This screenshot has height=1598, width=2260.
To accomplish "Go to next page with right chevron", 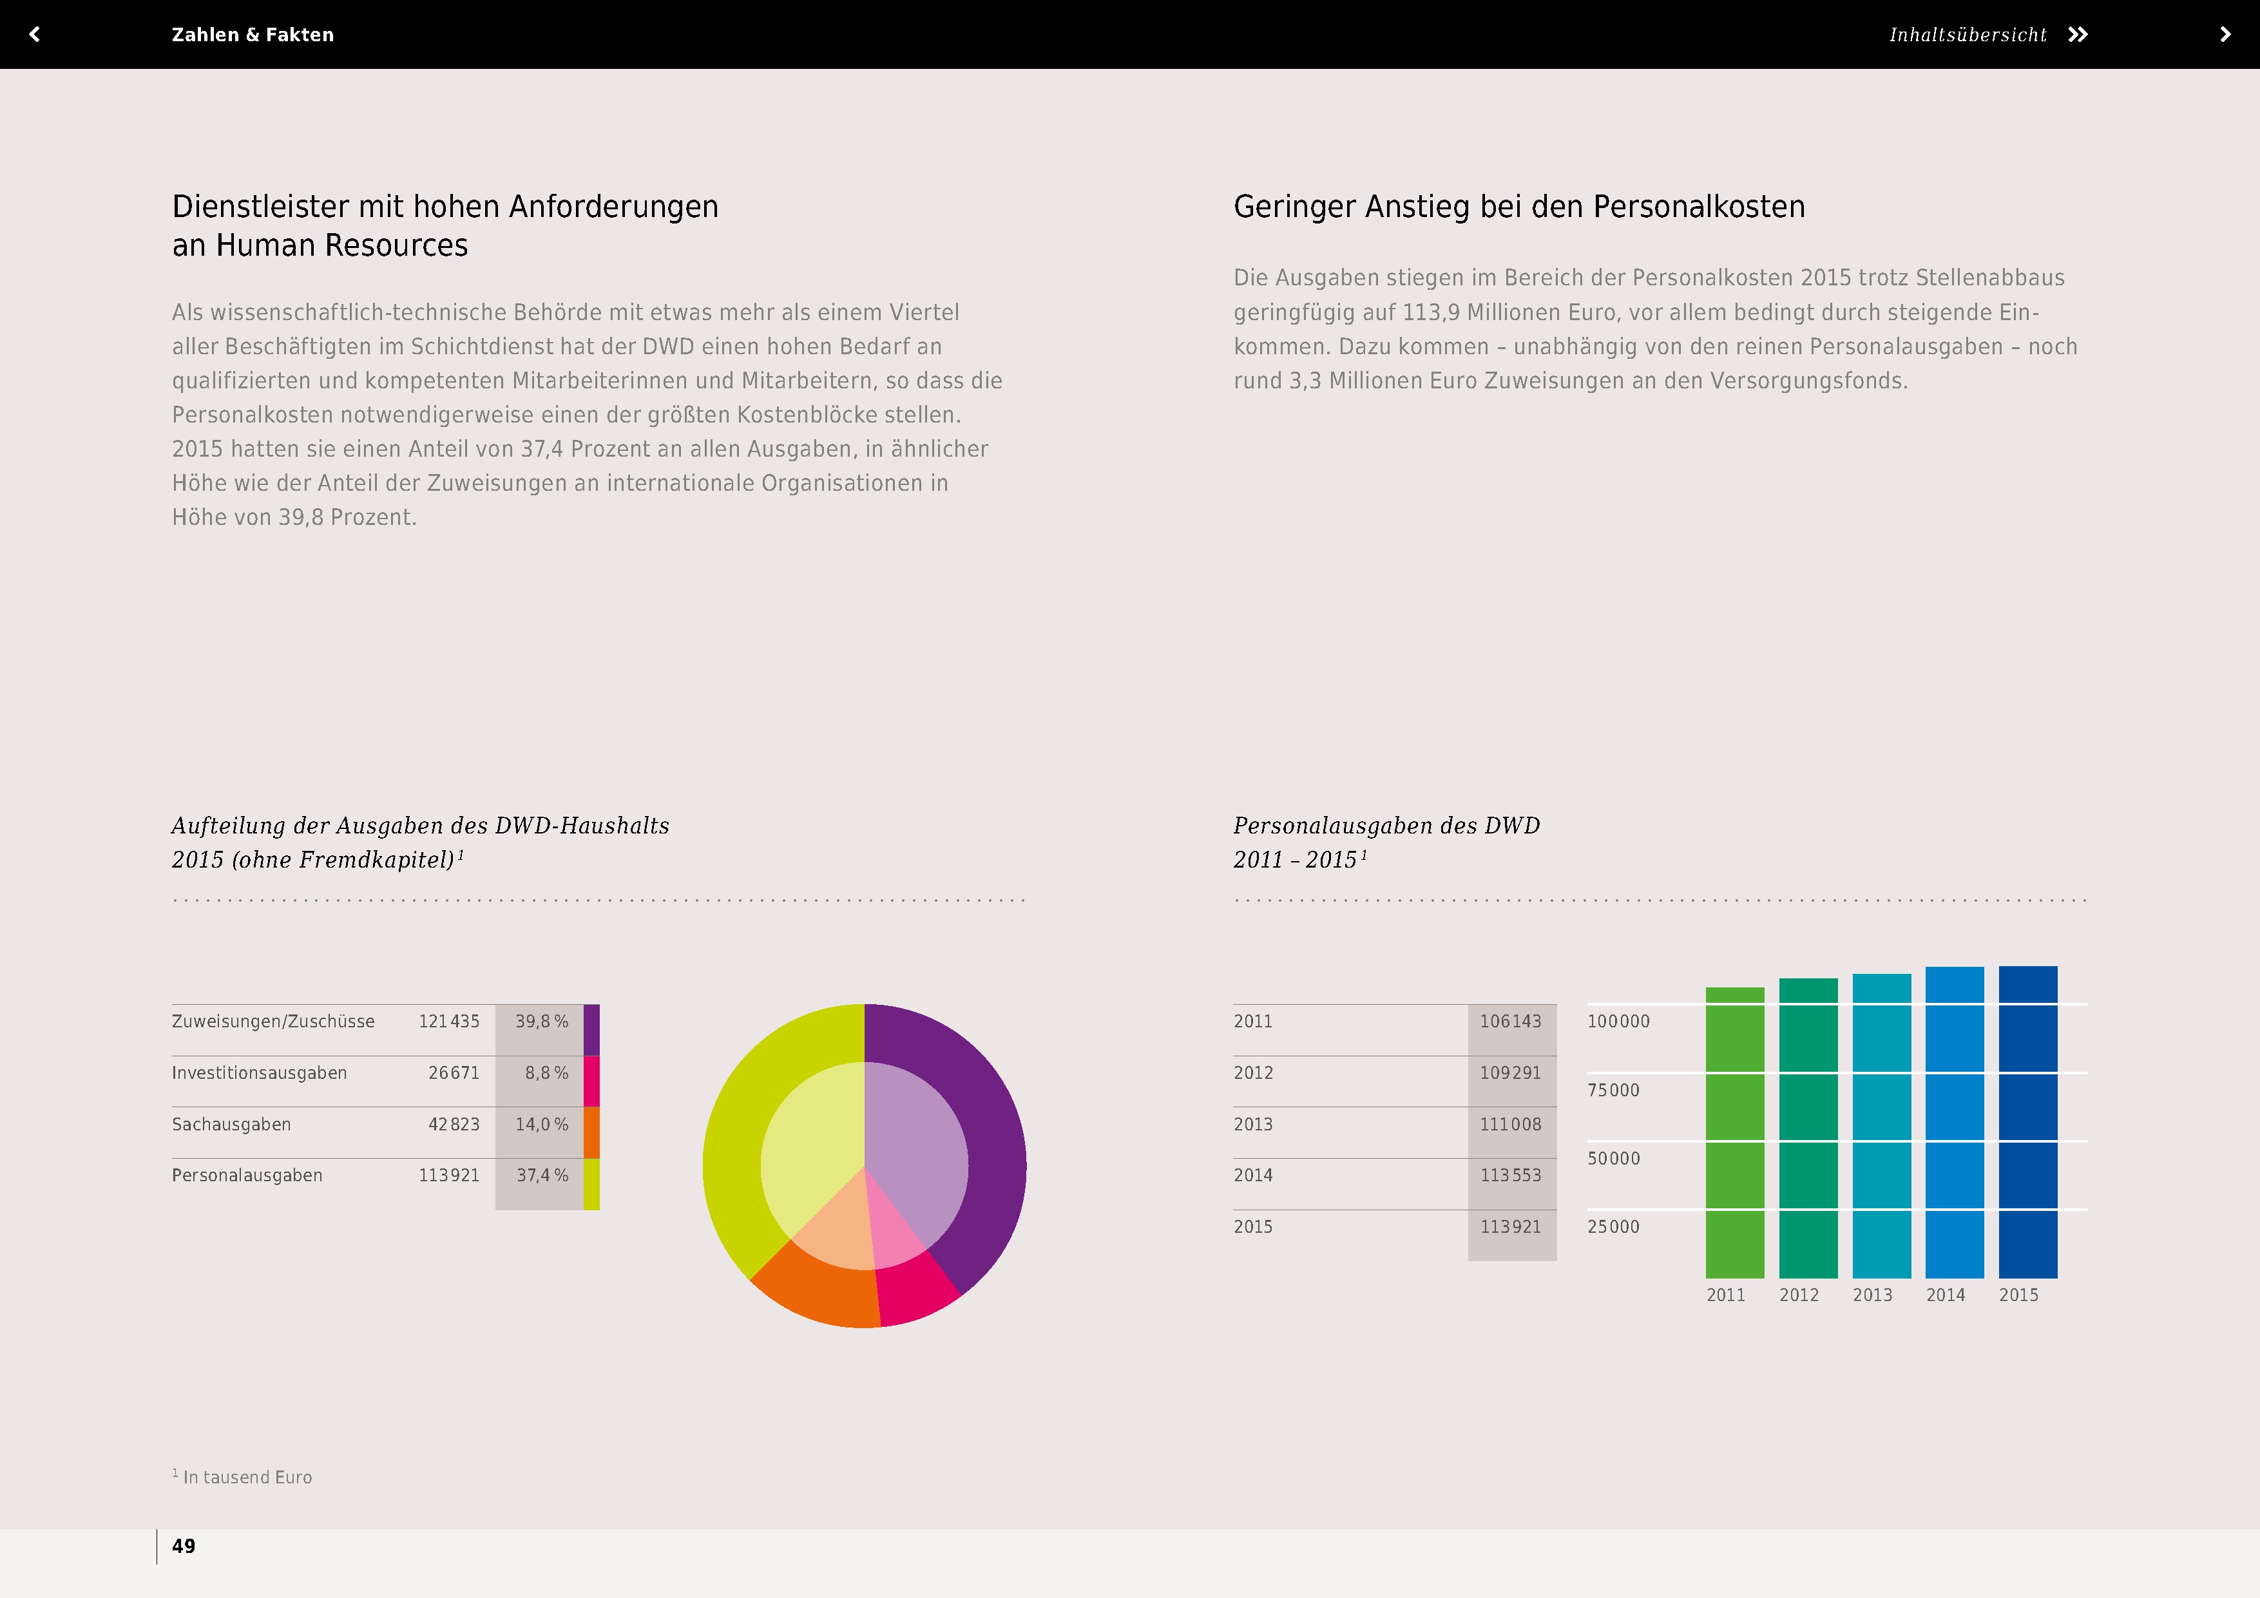I will pyautogui.click(x=2225, y=34).
